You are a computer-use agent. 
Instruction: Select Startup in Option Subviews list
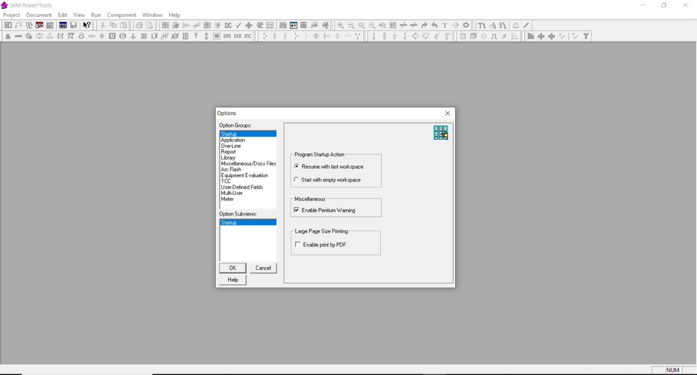click(x=248, y=222)
